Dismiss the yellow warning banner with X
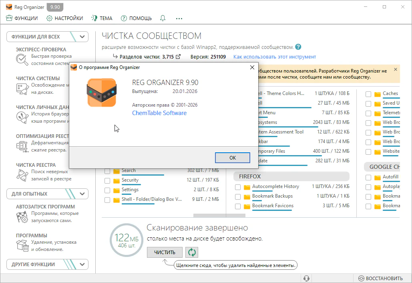The image size is (412, 283). click(396, 69)
